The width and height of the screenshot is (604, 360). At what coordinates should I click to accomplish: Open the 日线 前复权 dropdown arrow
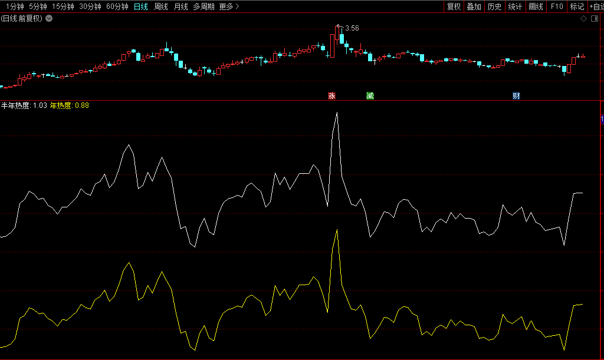tap(49, 18)
